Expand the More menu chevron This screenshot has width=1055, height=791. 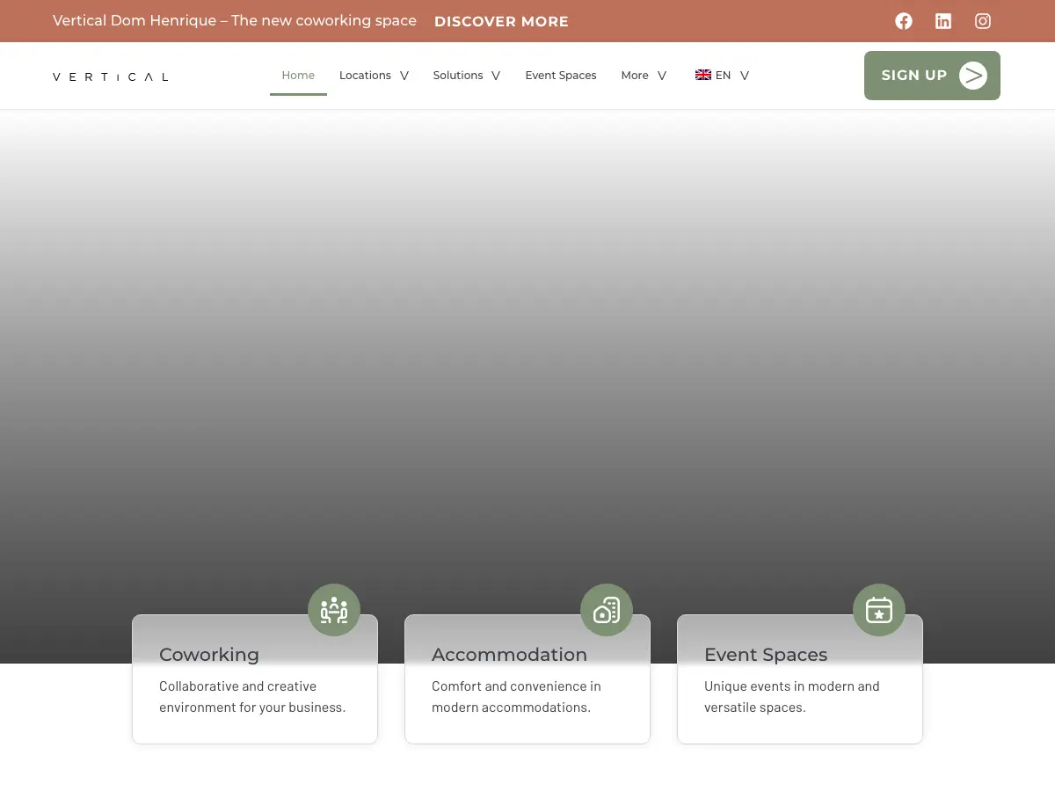(x=662, y=76)
